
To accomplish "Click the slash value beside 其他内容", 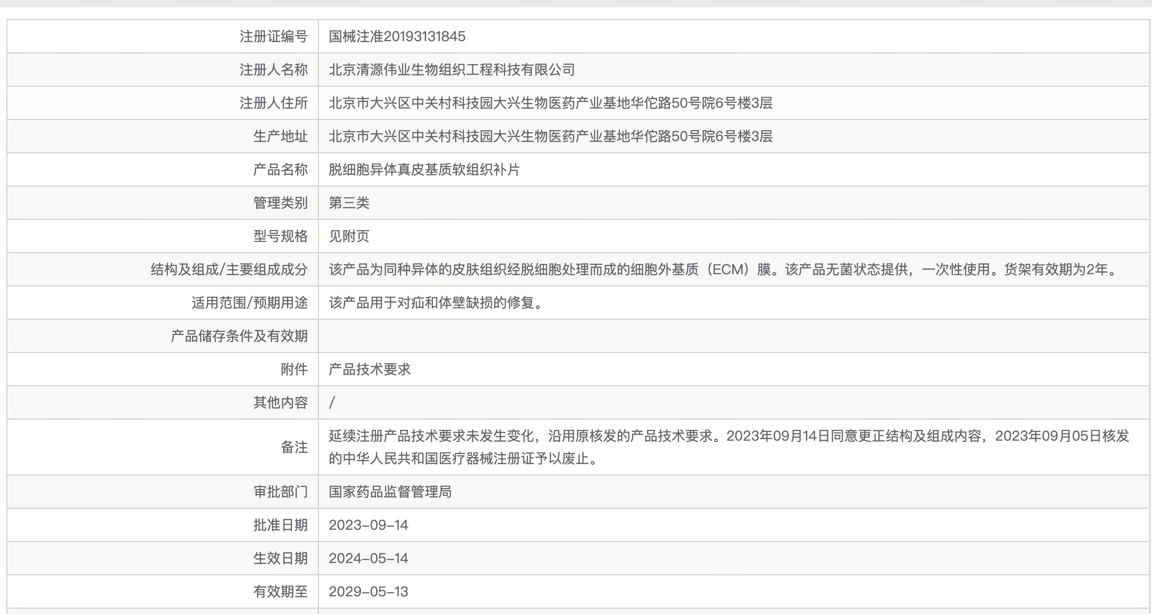I will coord(332,403).
